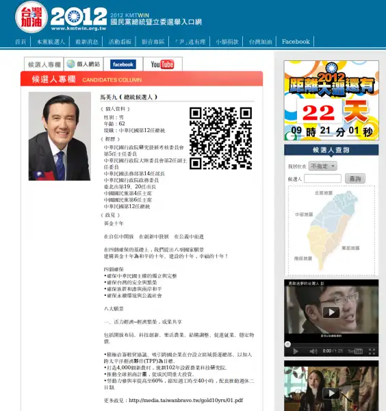Viewport: 386px width, 411px height.
Task: Select the 中部地區 map label
Action: point(304,214)
